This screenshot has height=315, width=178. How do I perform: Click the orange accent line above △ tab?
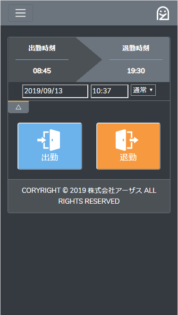tap(18, 101)
